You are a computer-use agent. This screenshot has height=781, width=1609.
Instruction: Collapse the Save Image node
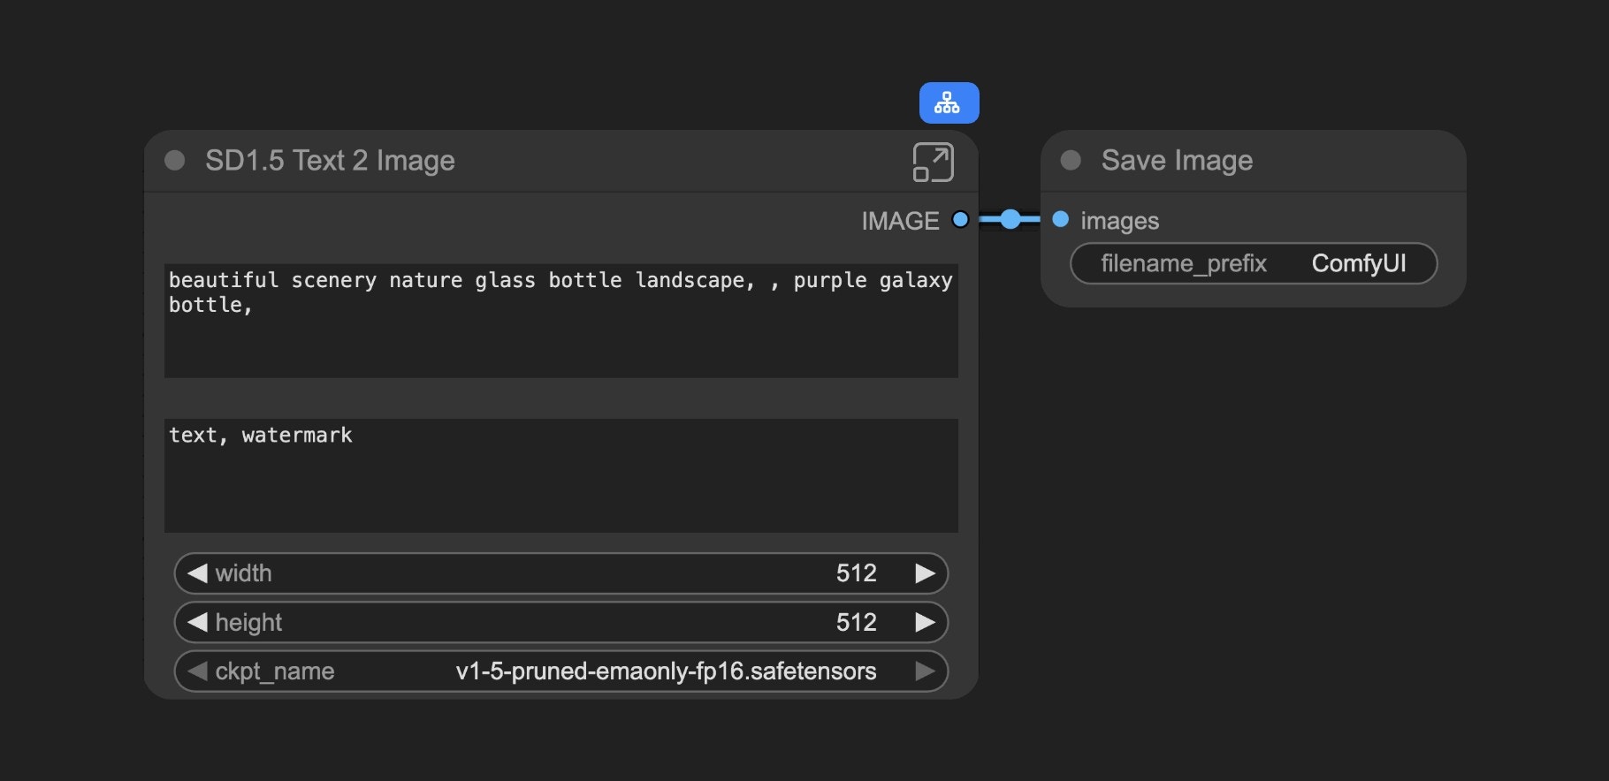click(x=1071, y=160)
